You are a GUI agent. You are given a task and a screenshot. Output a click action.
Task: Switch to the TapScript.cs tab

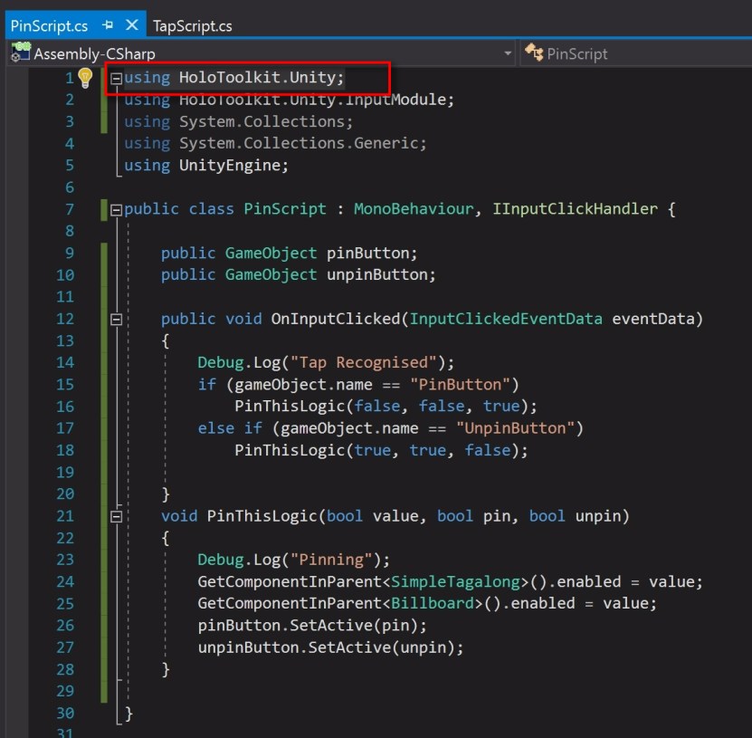point(193,26)
